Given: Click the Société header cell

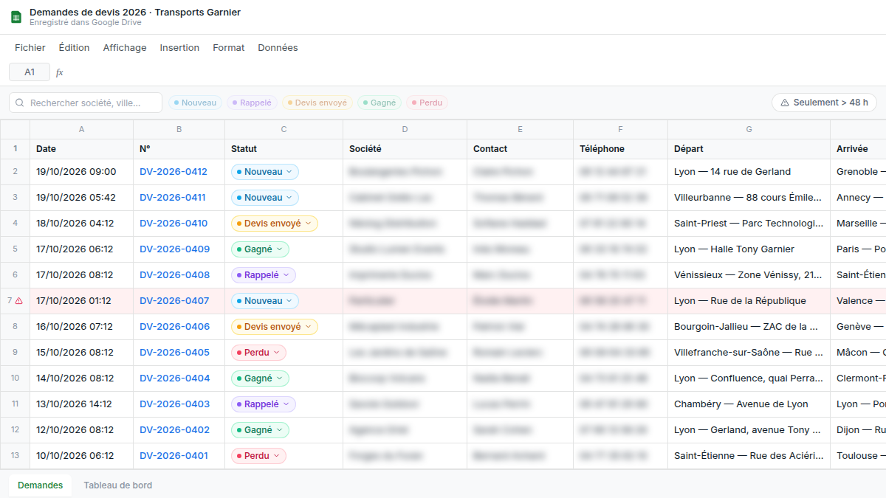Looking at the screenshot, I should 405,149.
